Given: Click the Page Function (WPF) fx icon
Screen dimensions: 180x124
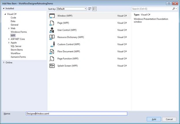Looking at the screenshot, I should (x=52, y=59).
